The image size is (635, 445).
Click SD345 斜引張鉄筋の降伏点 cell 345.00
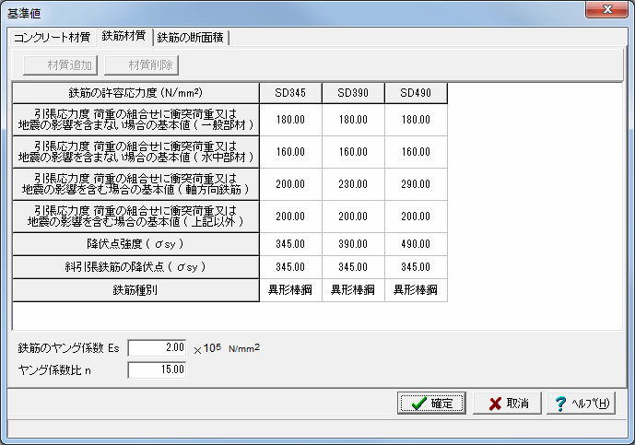coord(290,267)
